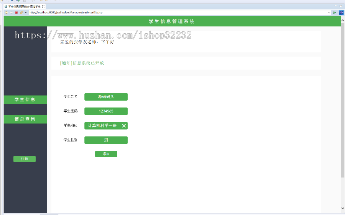Click the red stop loading icon
The width and height of the screenshot is (345, 215).
point(16,13)
